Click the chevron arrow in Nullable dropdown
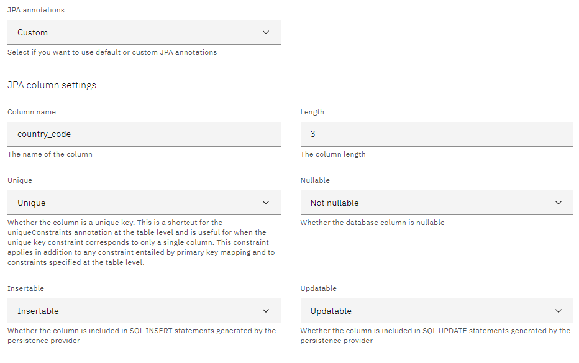The width and height of the screenshot is (579, 363). tap(558, 203)
